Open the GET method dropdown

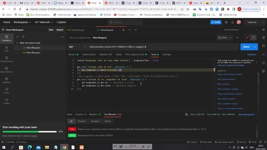77,47
